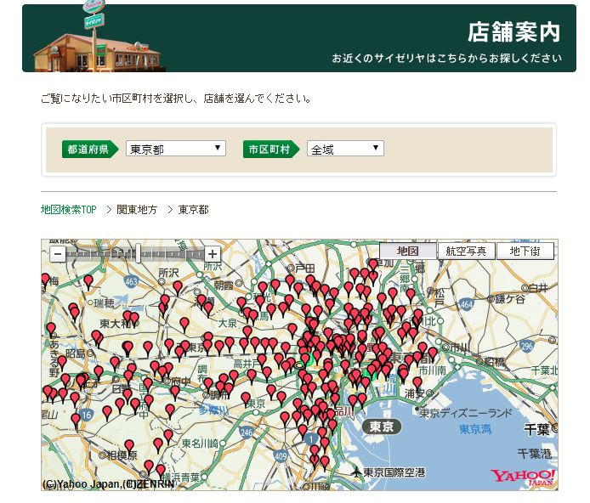The image size is (590, 503).
Task: Select the store pin beside 所沢 label
Action: (177, 287)
